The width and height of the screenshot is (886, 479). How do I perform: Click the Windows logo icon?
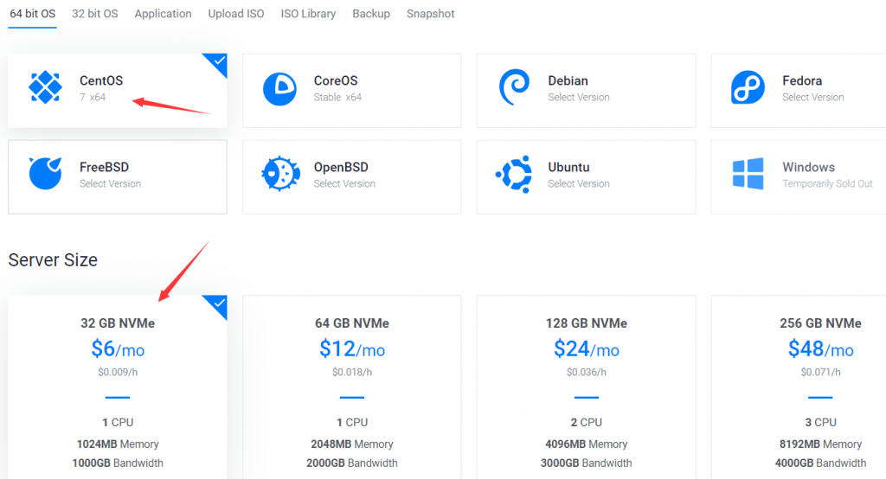tap(748, 174)
